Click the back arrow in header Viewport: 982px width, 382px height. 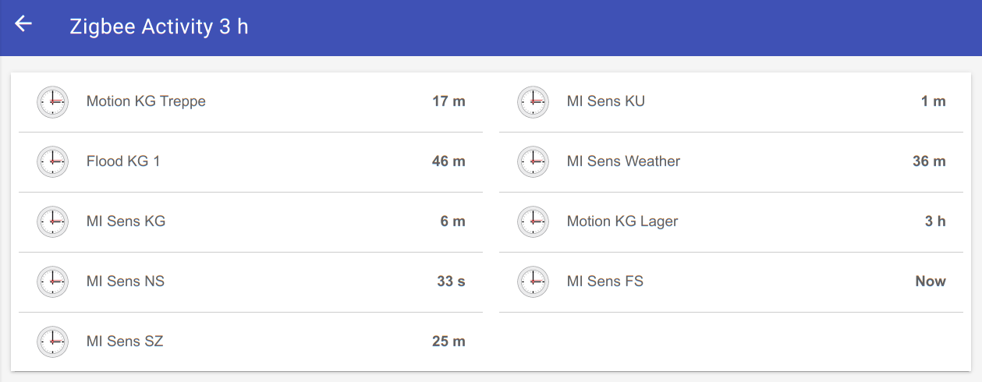click(x=23, y=24)
